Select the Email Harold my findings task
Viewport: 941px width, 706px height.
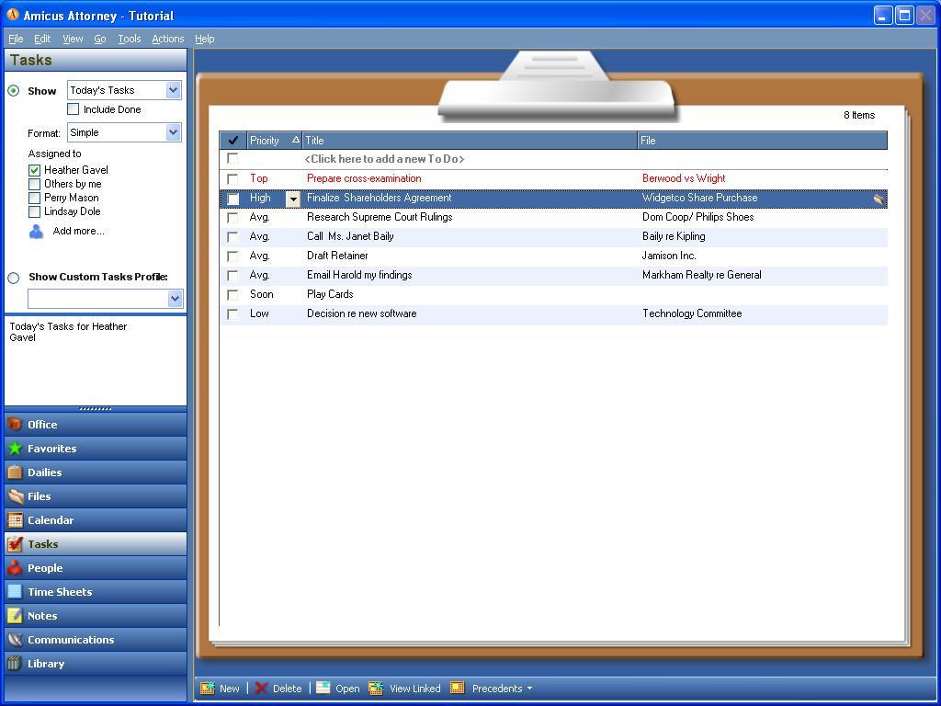tap(359, 275)
